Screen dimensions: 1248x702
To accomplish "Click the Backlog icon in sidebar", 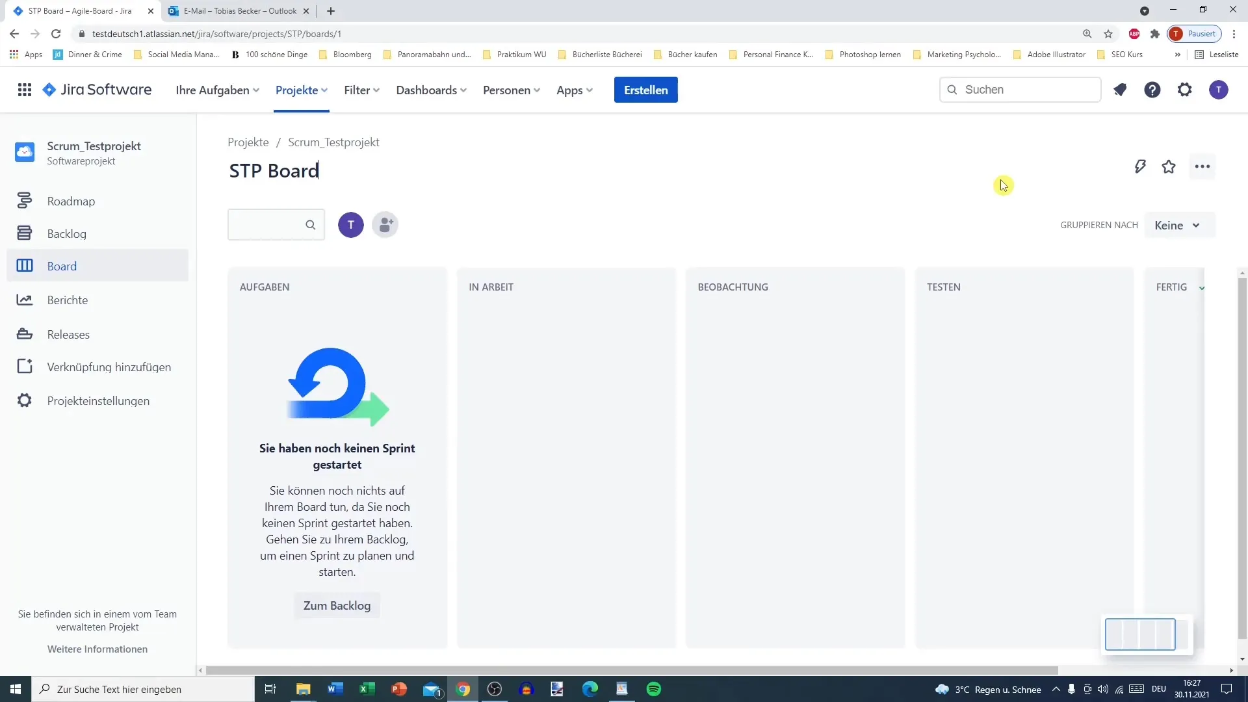I will point(24,233).
